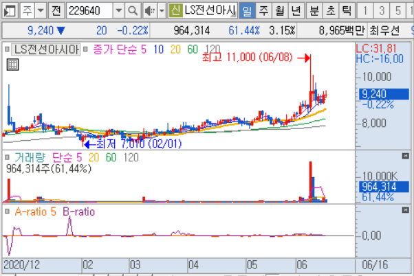Click the 종가 단순 moving average label
This screenshot has height=276, width=414.
(115, 49)
